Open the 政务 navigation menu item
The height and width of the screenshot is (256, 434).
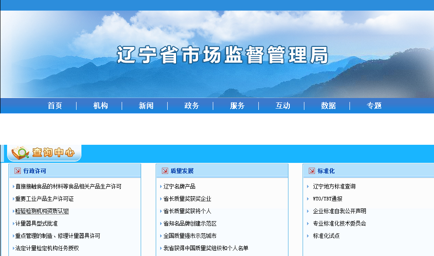coord(192,105)
